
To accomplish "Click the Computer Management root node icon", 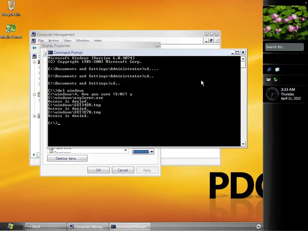I will coord(34,56).
